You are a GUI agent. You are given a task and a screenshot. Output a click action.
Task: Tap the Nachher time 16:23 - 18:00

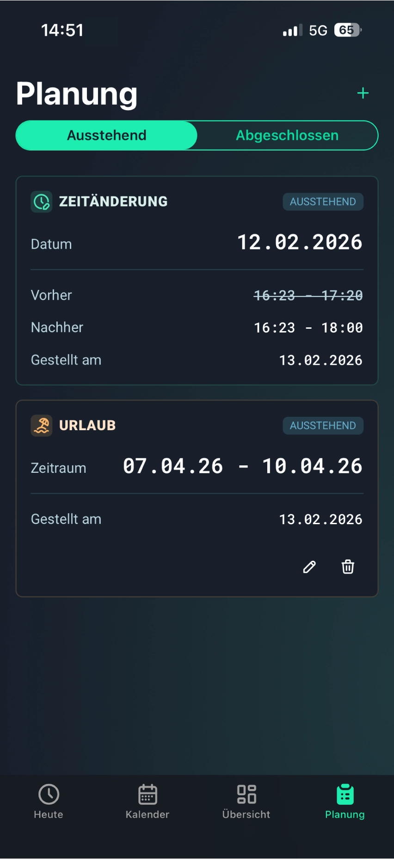coord(308,328)
